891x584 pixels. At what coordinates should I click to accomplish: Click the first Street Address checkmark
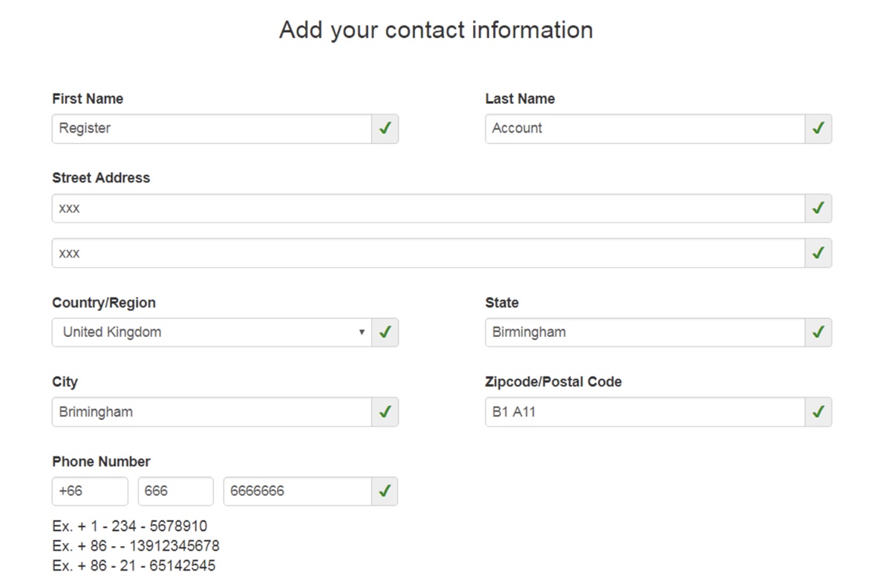tap(818, 209)
